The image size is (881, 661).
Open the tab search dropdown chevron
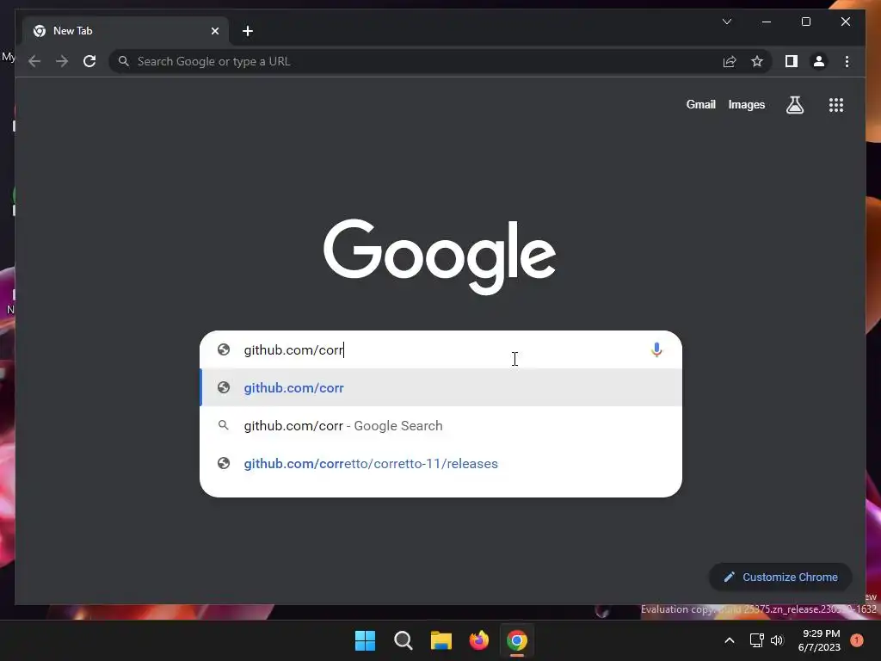coord(726,22)
